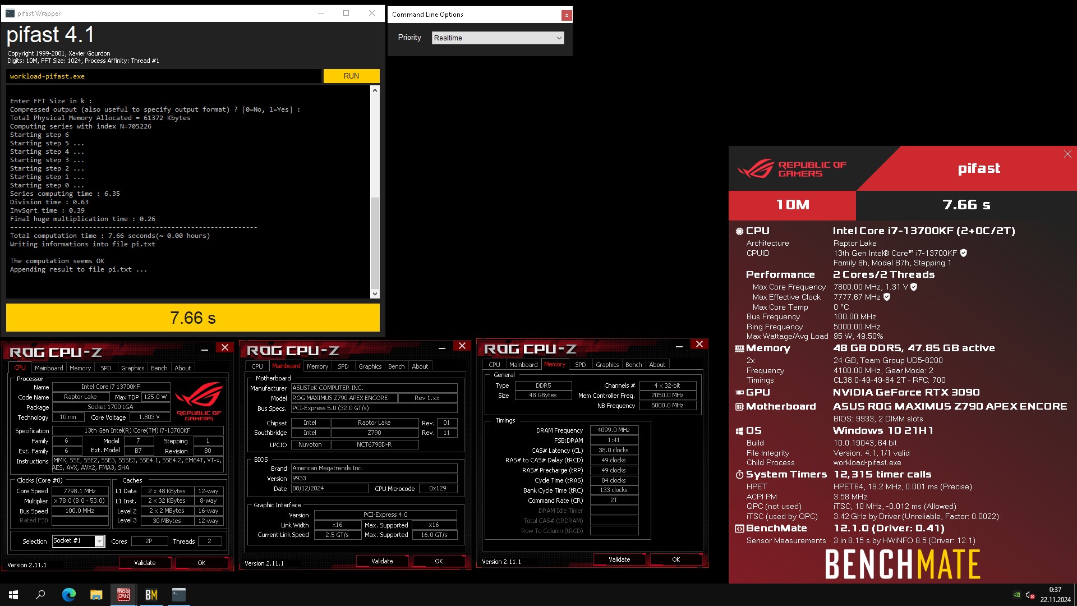Image resolution: width=1077 pixels, height=606 pixels.
Task: Click the Max Core Frequency verified shield icon
Action: pos(914,287)
